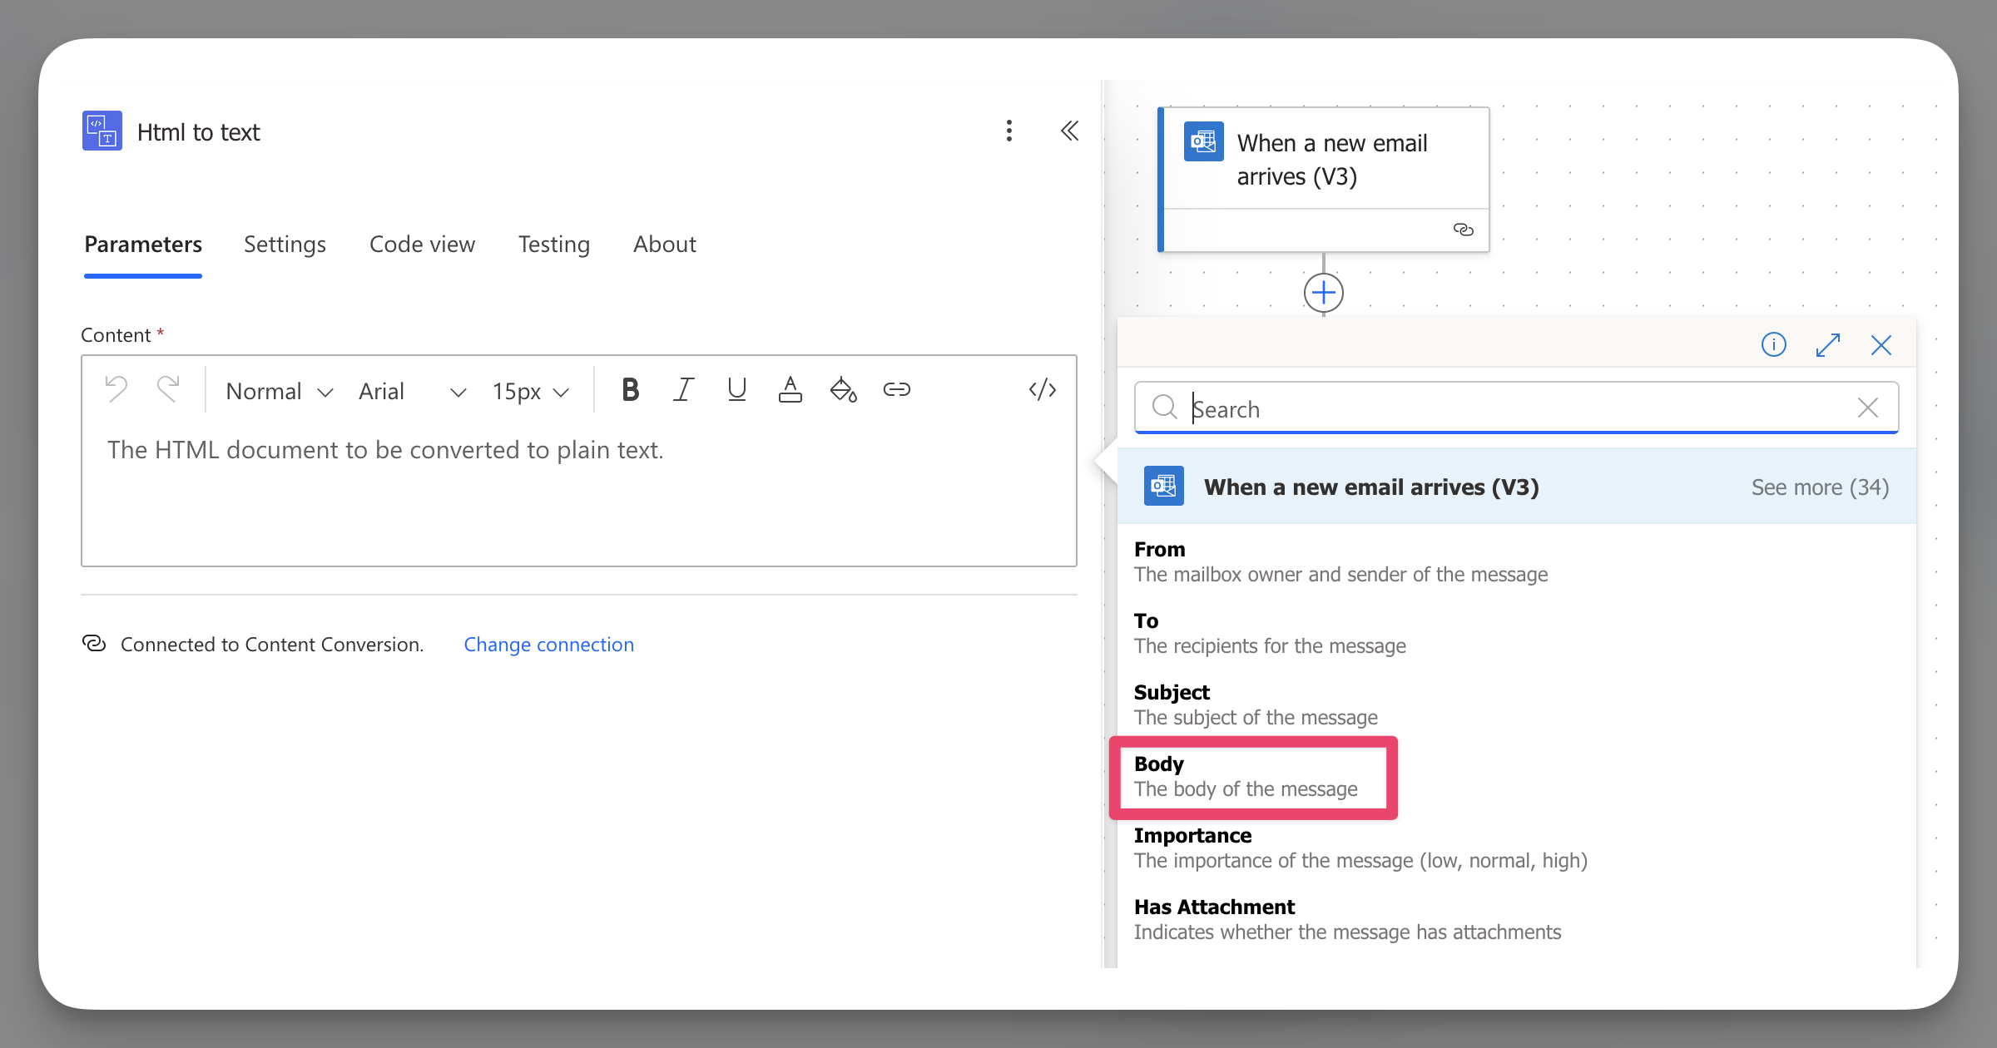This screenshot has width=1997, height=1048.
Task: Open the font color picker
Action: tap(790, 390)
